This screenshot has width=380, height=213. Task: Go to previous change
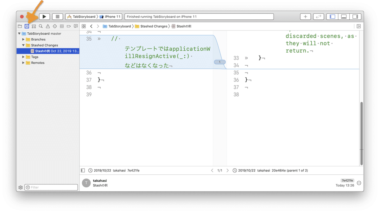pyautogui.click(x=212, y=171)
